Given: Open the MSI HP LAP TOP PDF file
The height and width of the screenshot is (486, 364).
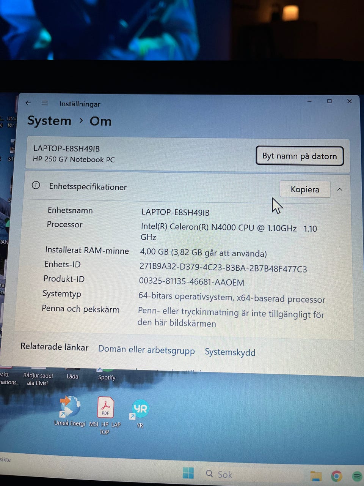Looking at the screenshot, I should pyautogui.click(x=105, y=415).
